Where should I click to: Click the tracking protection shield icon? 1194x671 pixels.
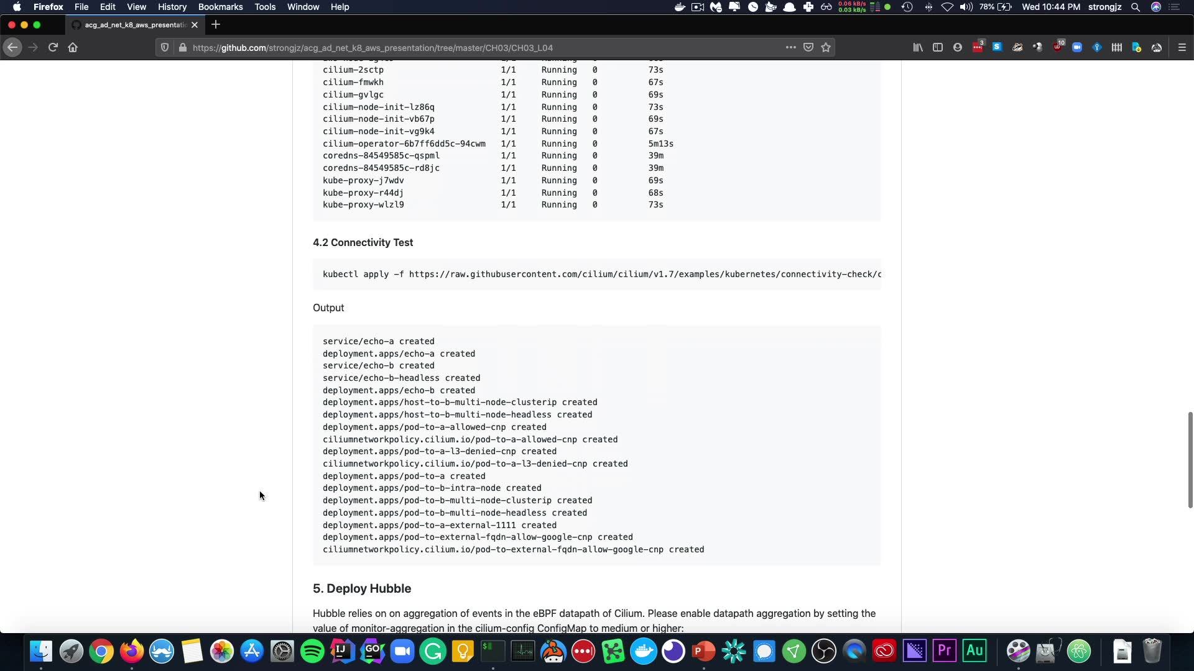[165, 47]
